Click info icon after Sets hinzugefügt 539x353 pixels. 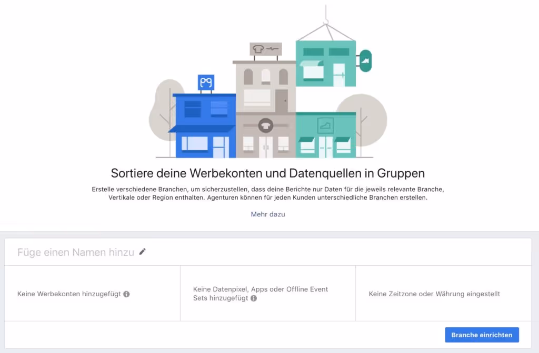click(x=254, y=298)
